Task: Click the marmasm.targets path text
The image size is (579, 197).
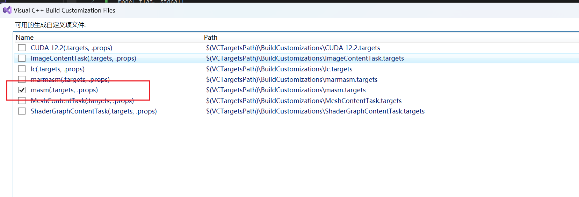Action: [292, 79]
